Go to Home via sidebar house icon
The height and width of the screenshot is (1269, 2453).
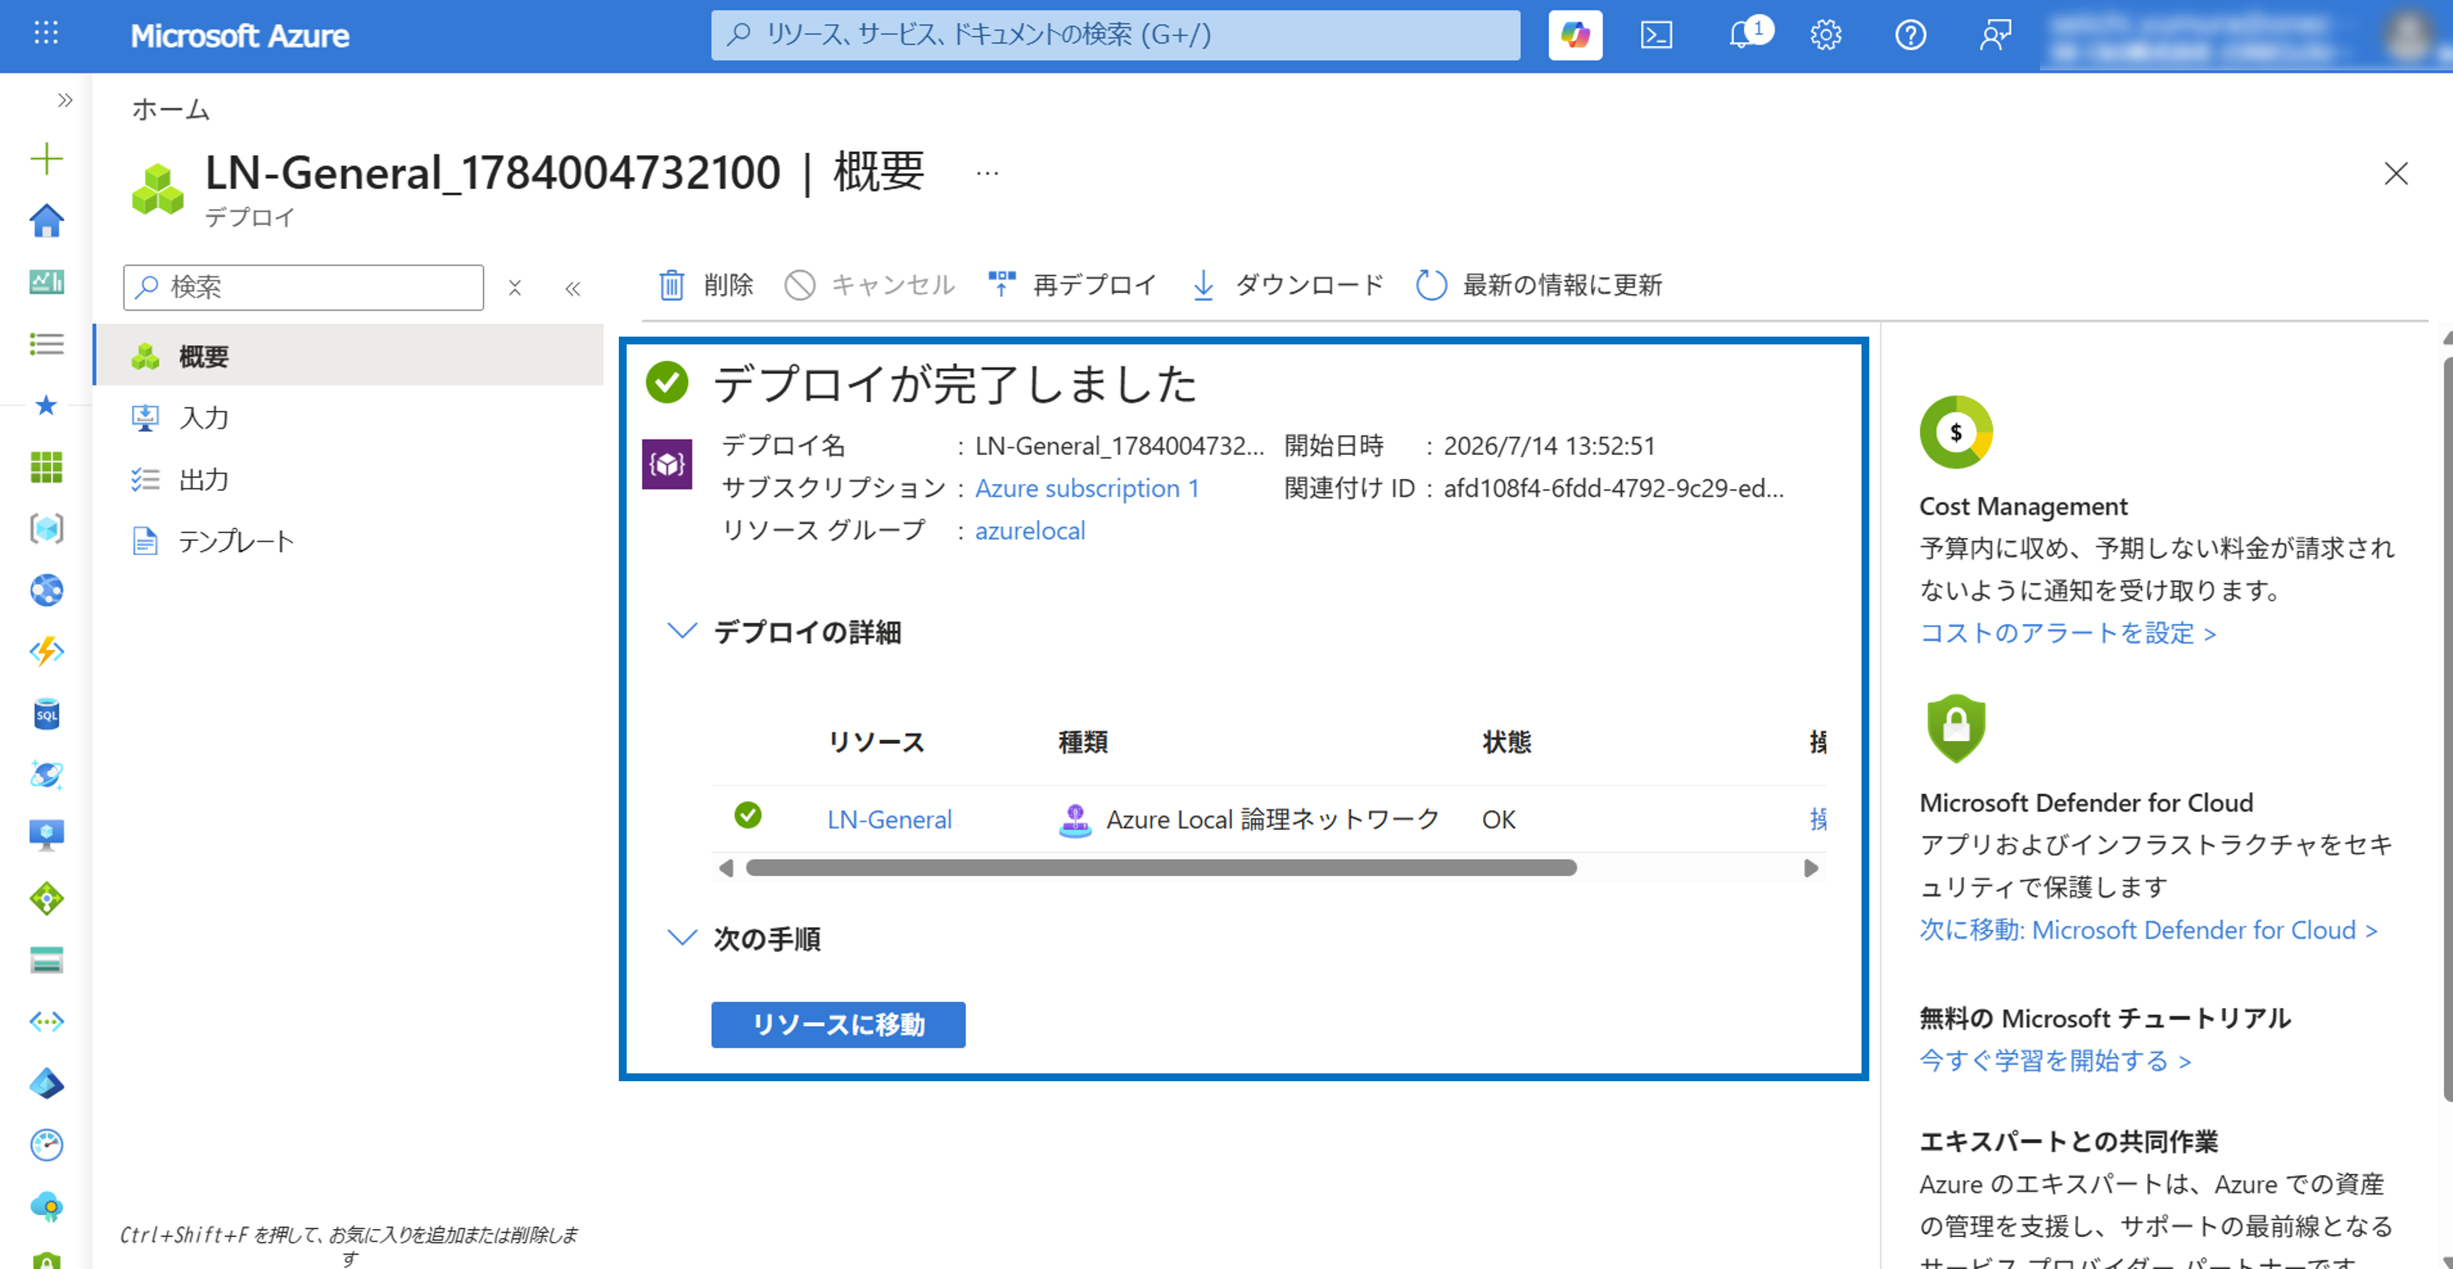pos(46,220)
